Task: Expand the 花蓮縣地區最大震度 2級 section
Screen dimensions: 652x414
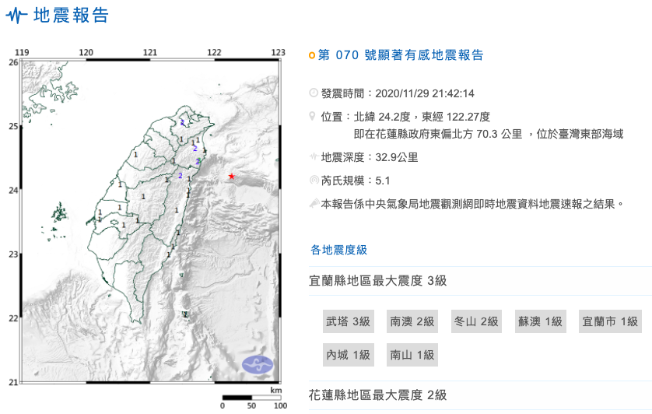Action: [x=480, y=395]
